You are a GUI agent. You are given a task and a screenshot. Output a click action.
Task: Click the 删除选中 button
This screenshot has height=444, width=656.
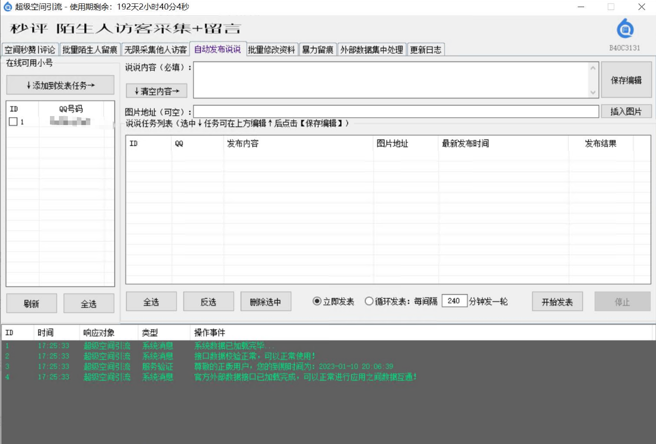click(x=265, y=302)
